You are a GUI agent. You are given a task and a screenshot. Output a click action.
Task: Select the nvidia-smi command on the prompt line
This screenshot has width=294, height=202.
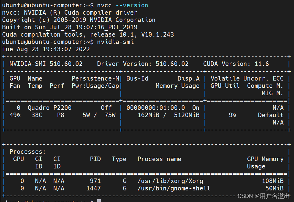point(115,42)
